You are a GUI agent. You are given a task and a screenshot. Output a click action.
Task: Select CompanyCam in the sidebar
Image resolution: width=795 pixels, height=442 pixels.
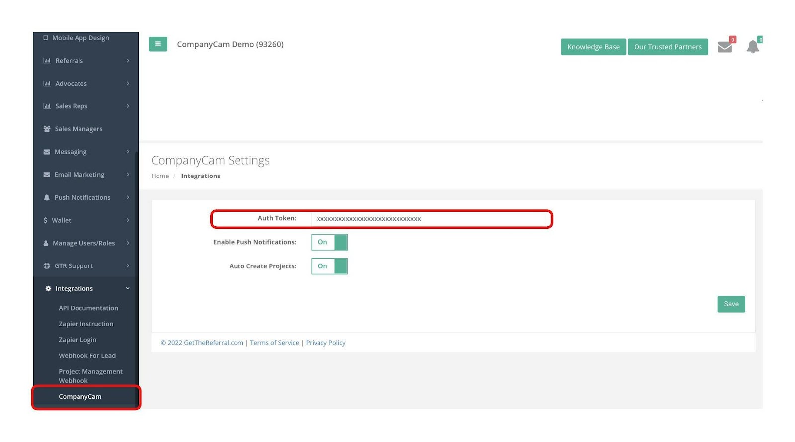click(x=80, y=397)
